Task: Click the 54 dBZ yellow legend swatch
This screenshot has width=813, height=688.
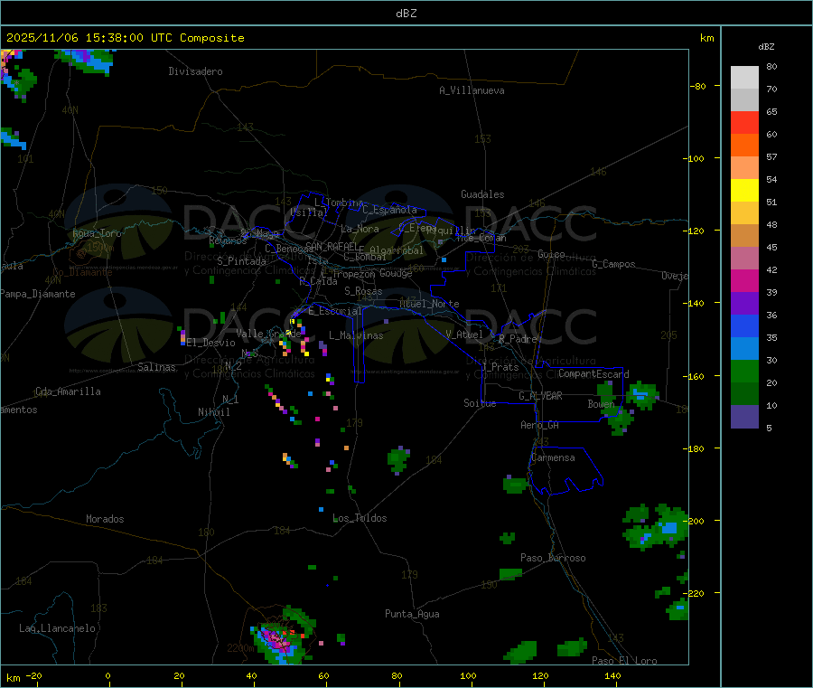Action: click(x=744, y=190)
